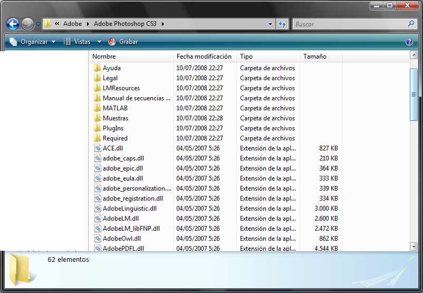The image size is (423, 293).
Task: Select the AdobeOwl.dll file icon
Action: pos(98,239)
